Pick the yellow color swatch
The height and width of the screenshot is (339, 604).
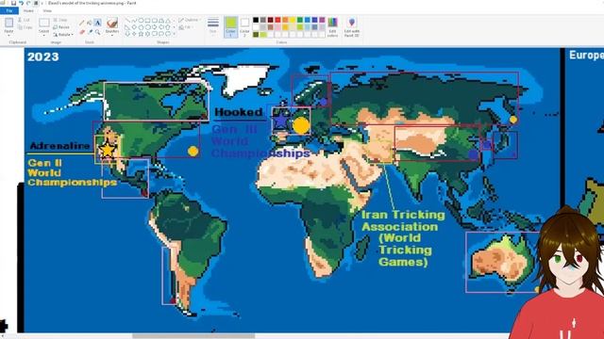[x=293, y=20]
